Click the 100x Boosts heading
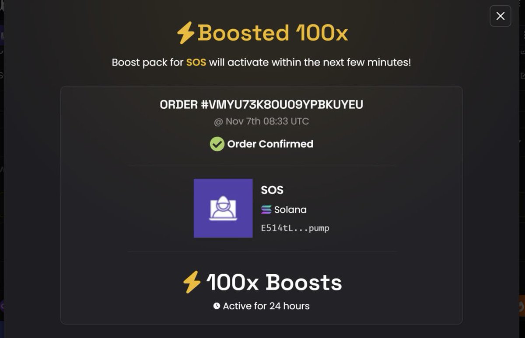525x338 pixels. pos(274,282)
